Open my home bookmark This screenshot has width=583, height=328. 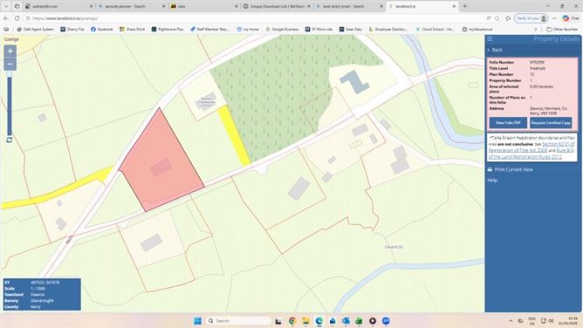[x=248, y=29]
